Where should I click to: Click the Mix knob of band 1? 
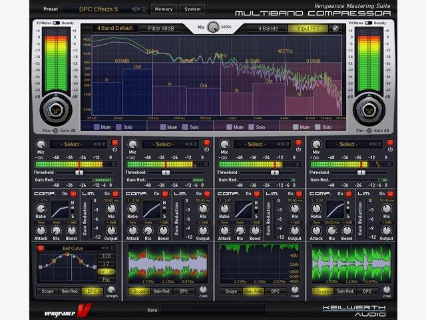point(41,145)
